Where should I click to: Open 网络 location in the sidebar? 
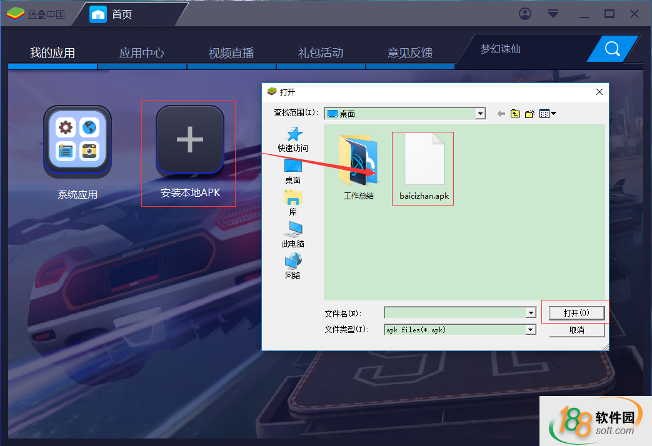point(293,266)
